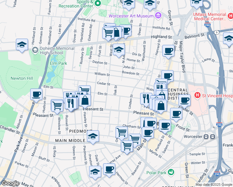Open the Google logo link

point(10,183)
